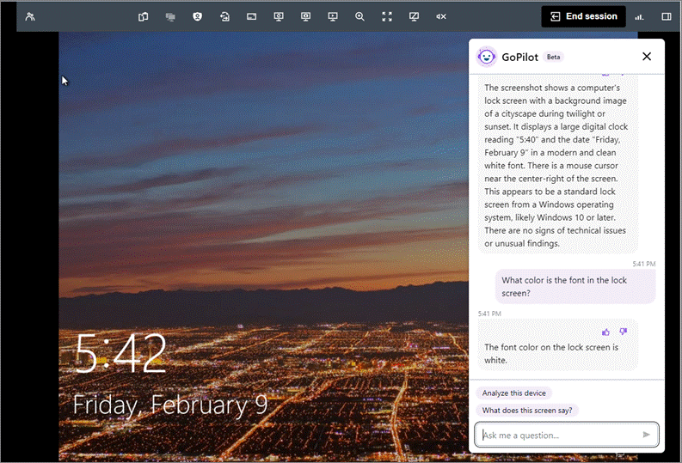Click the End session button
This screenshot has height=463, width=682.
point(583,16)
